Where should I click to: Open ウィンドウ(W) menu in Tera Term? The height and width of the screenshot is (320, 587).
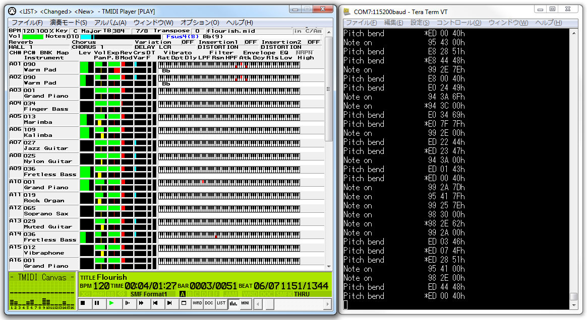(x=508, y=23)
